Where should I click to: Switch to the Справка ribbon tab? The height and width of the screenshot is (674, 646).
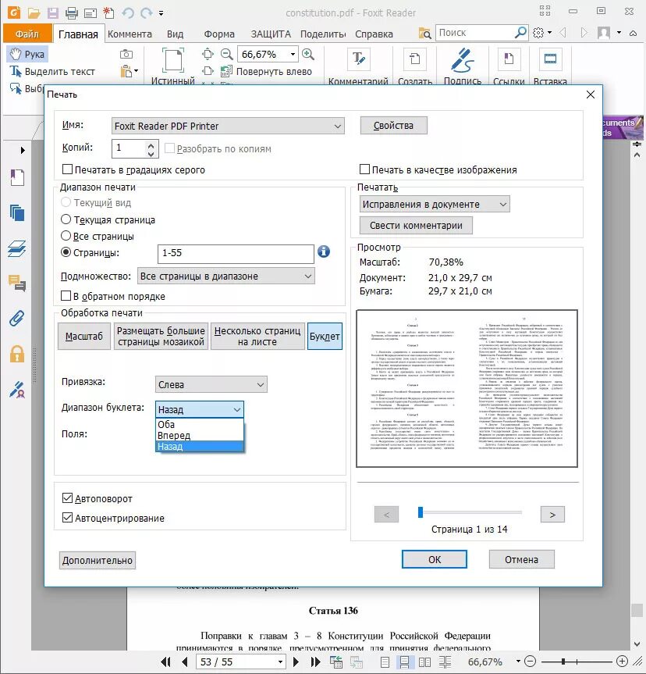pyautogui.click(x=374, y=34)
